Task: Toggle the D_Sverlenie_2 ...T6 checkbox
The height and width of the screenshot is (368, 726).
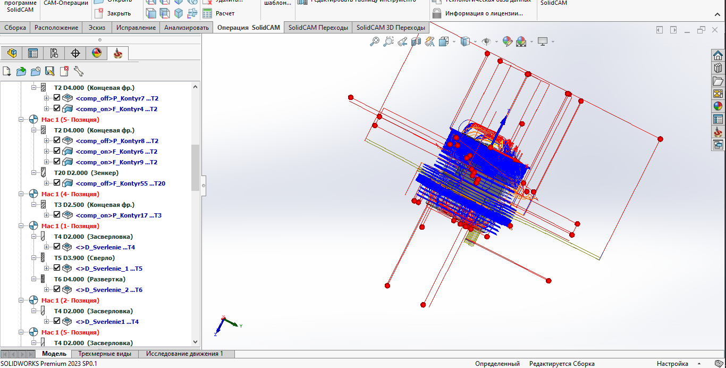Action: [x=57, y=289]
